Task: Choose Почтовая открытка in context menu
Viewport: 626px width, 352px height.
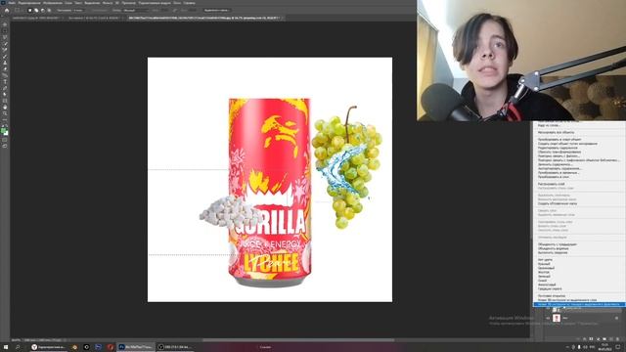Action: point(552,295)
